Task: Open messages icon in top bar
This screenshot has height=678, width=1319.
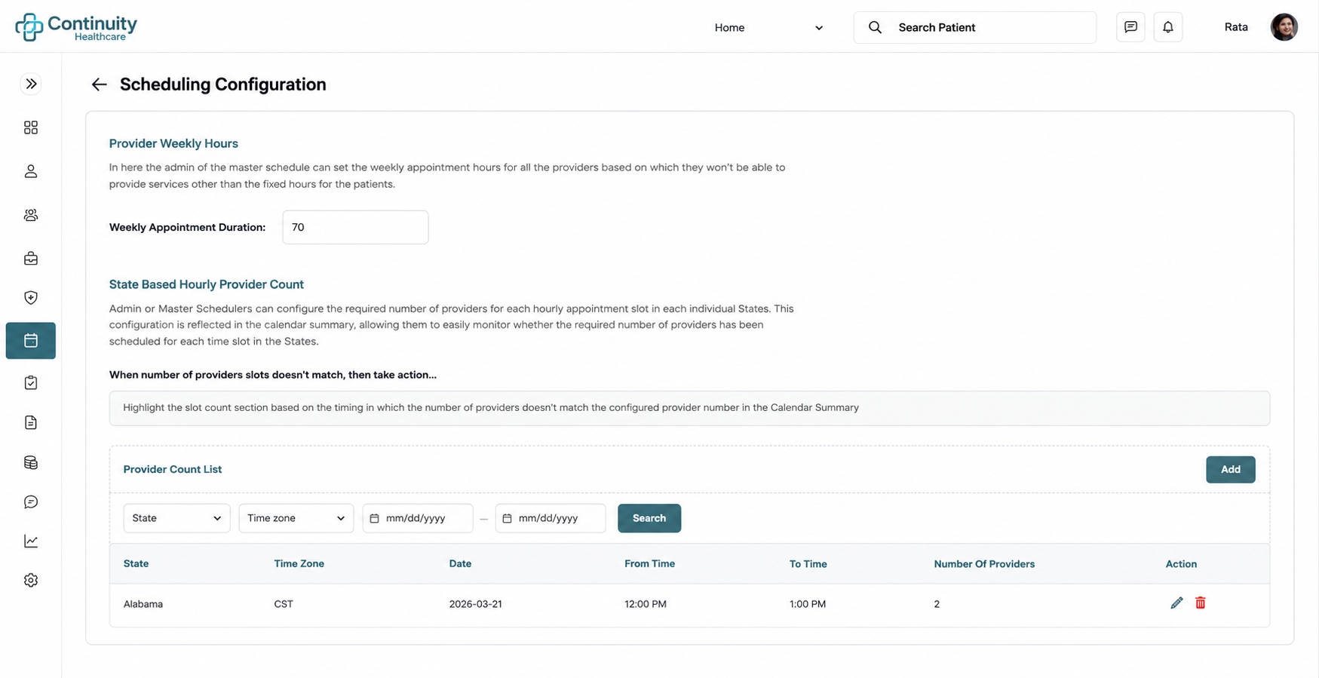Action: 1130,27
